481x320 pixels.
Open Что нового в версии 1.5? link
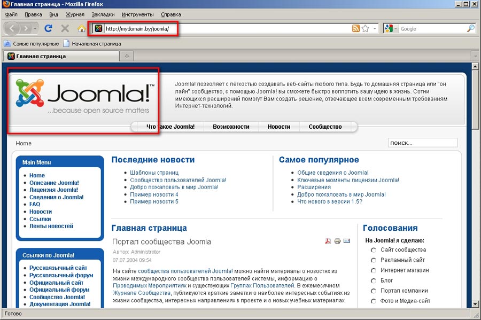click(330, 202)
